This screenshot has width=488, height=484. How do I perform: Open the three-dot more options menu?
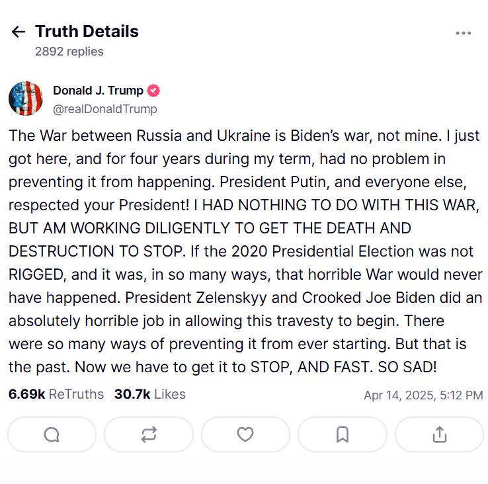tap(464, 33)
